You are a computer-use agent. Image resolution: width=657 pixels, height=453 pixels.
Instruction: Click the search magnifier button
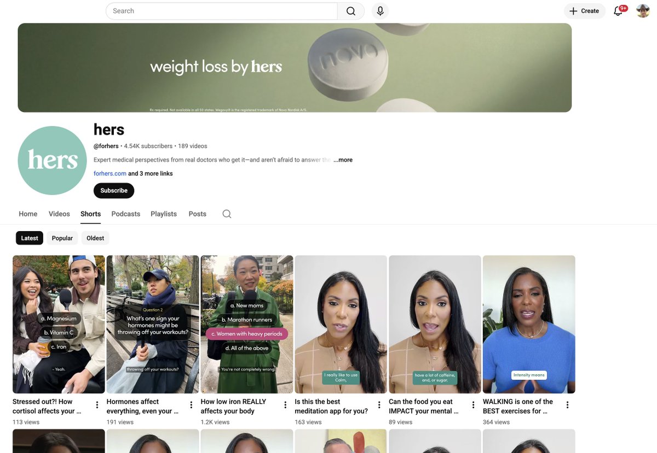351,11
